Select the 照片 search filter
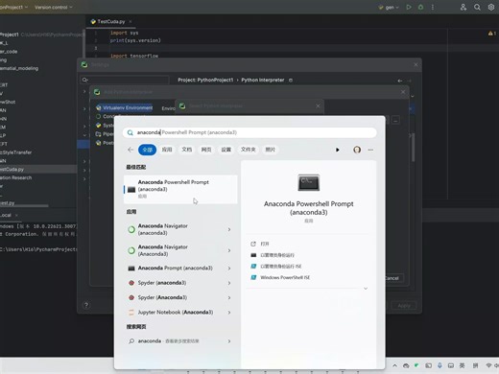 click(271, 150)
